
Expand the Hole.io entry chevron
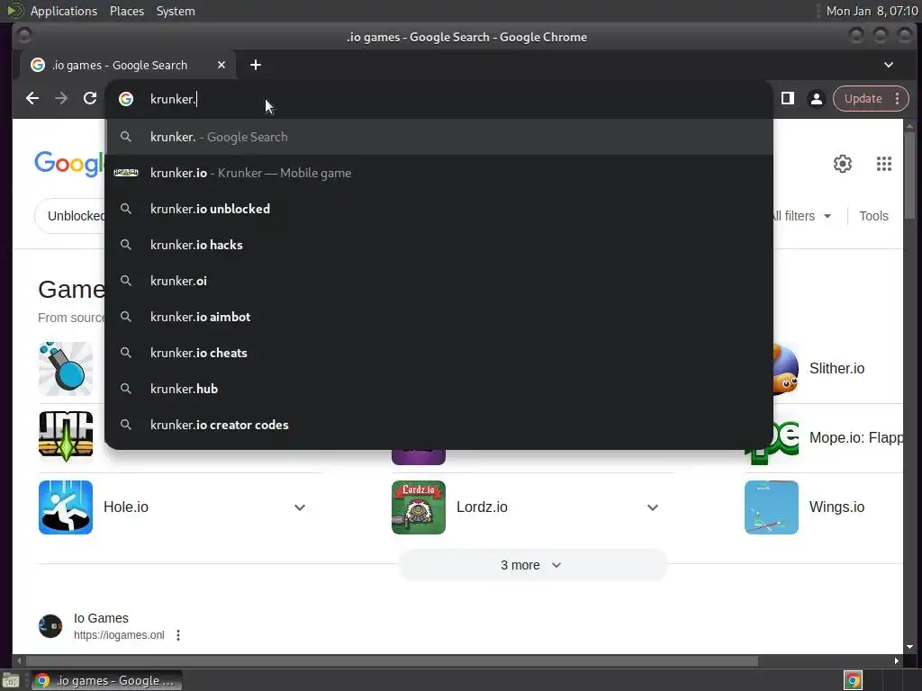[x=300, y=507]
